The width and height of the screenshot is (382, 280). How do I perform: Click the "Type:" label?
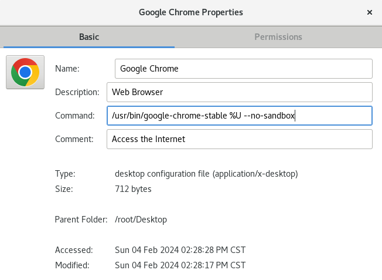pos(65,174)
